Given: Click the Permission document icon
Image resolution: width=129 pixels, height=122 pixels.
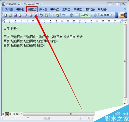Looking at the screenshot, I should point(20,15).
